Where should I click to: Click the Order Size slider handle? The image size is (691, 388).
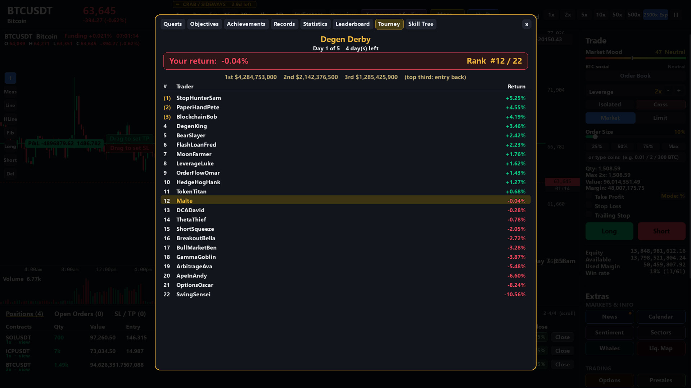click(595, 137)
